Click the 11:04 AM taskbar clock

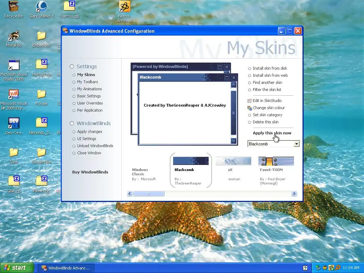[351, 268]
